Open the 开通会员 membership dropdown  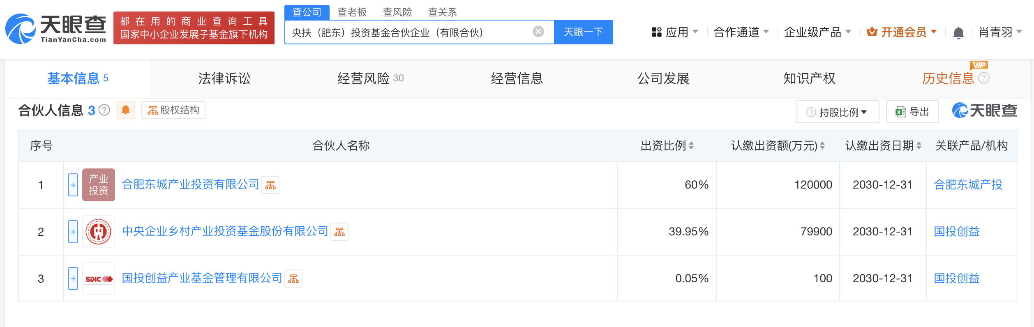pyautogui.click(x=902, y=32)
